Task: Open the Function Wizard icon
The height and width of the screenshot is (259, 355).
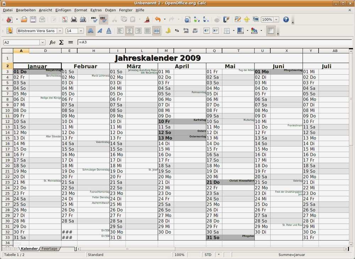Action: 53,42
